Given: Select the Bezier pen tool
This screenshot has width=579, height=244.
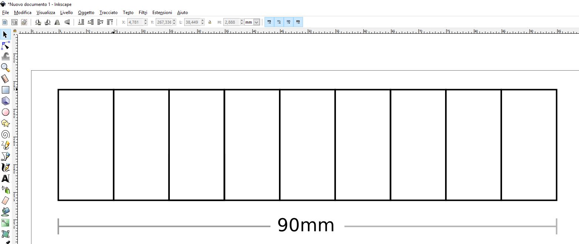Looking at the screenshot, I should point(5,156).
